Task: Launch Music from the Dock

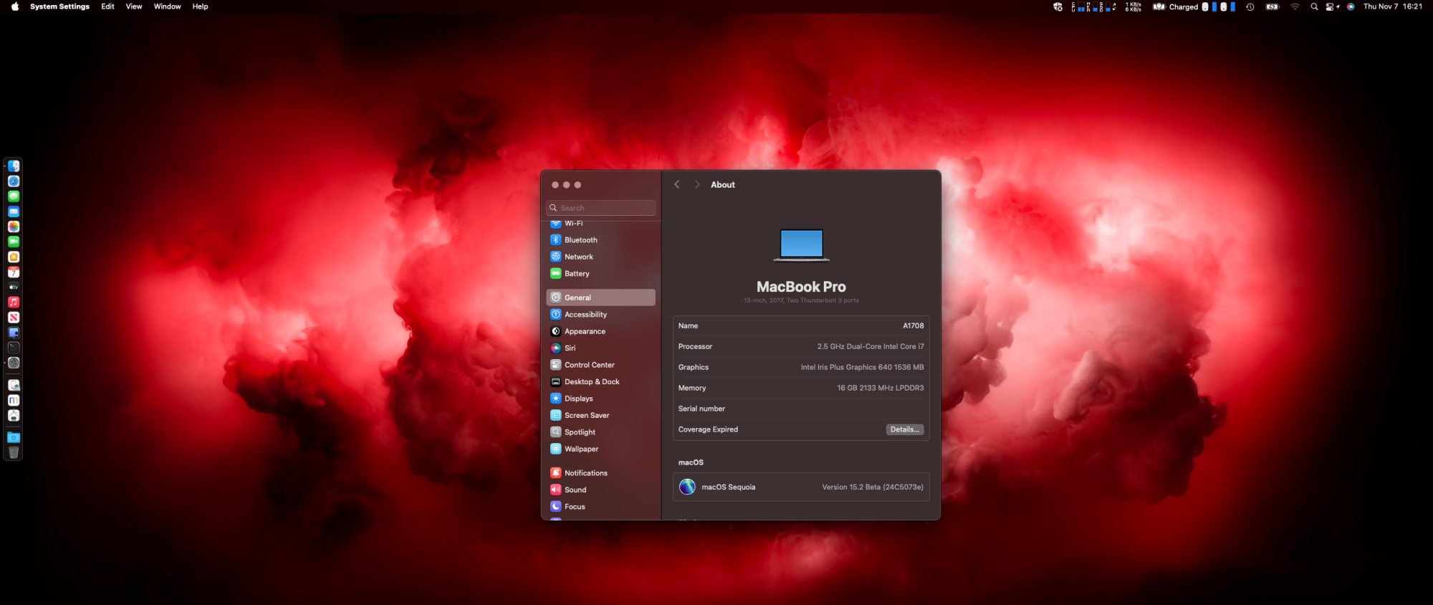Action: click(14, 302)
